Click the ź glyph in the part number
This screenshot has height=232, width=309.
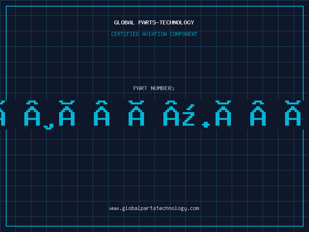click(x=188, y=115)
